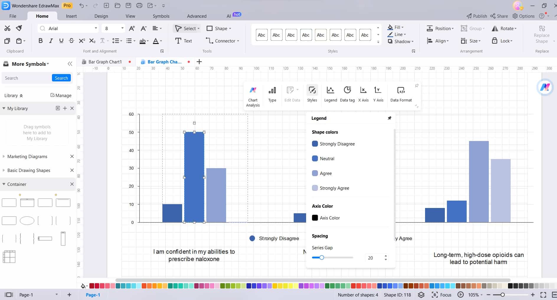557x300 pixels.
Task: Pin the Legend panel
Action: [389, 118]
